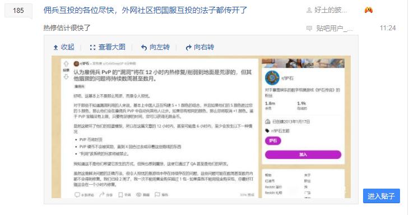Click the expanded Reddit post screenshot image

[201, 127]
